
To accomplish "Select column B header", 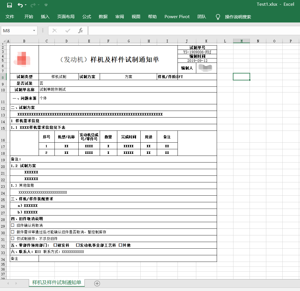I will [x=24, y=41].
